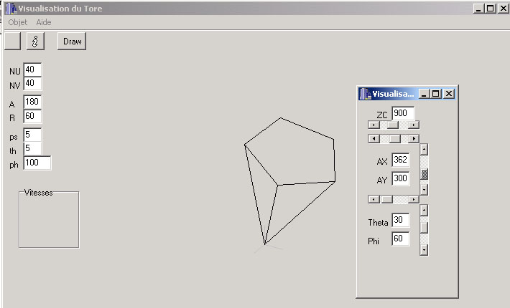Click thumb of vertical scrollbar beside Theta and Phi
This screenshot has height=308, width=510.
click(424, 228)
